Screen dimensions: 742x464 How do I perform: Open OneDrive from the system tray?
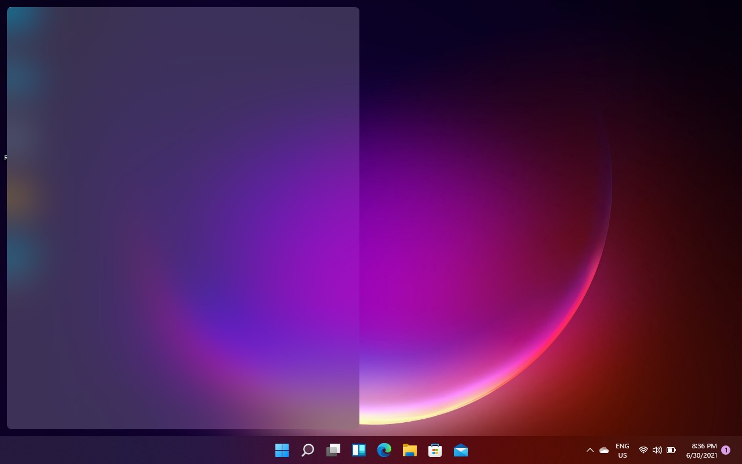coord(604,449)
